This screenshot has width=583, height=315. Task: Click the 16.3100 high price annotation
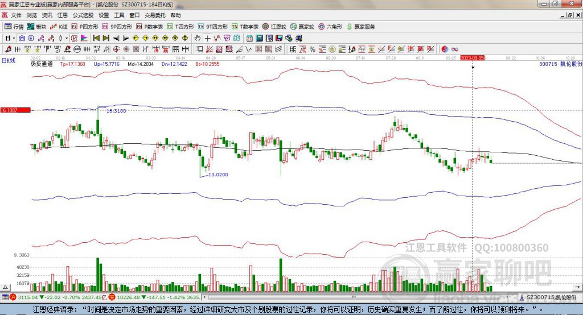pyautogui.click(x=116, y=111)
